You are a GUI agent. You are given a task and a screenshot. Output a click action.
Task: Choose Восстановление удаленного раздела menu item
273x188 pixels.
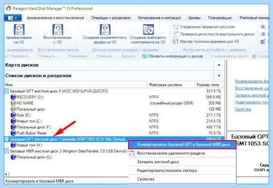(x=182, y=153)
